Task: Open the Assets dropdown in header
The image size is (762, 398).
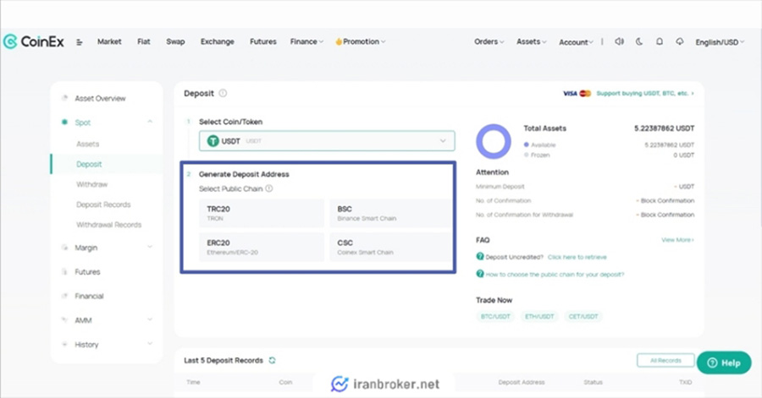Action: click(x=531, y=41)
